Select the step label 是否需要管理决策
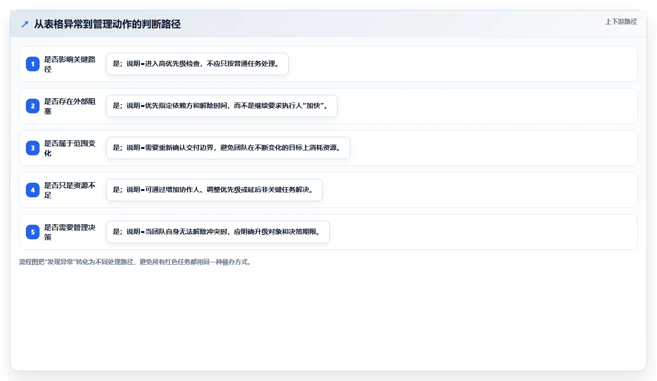The image size is (657, 381). tap(70, 232)
